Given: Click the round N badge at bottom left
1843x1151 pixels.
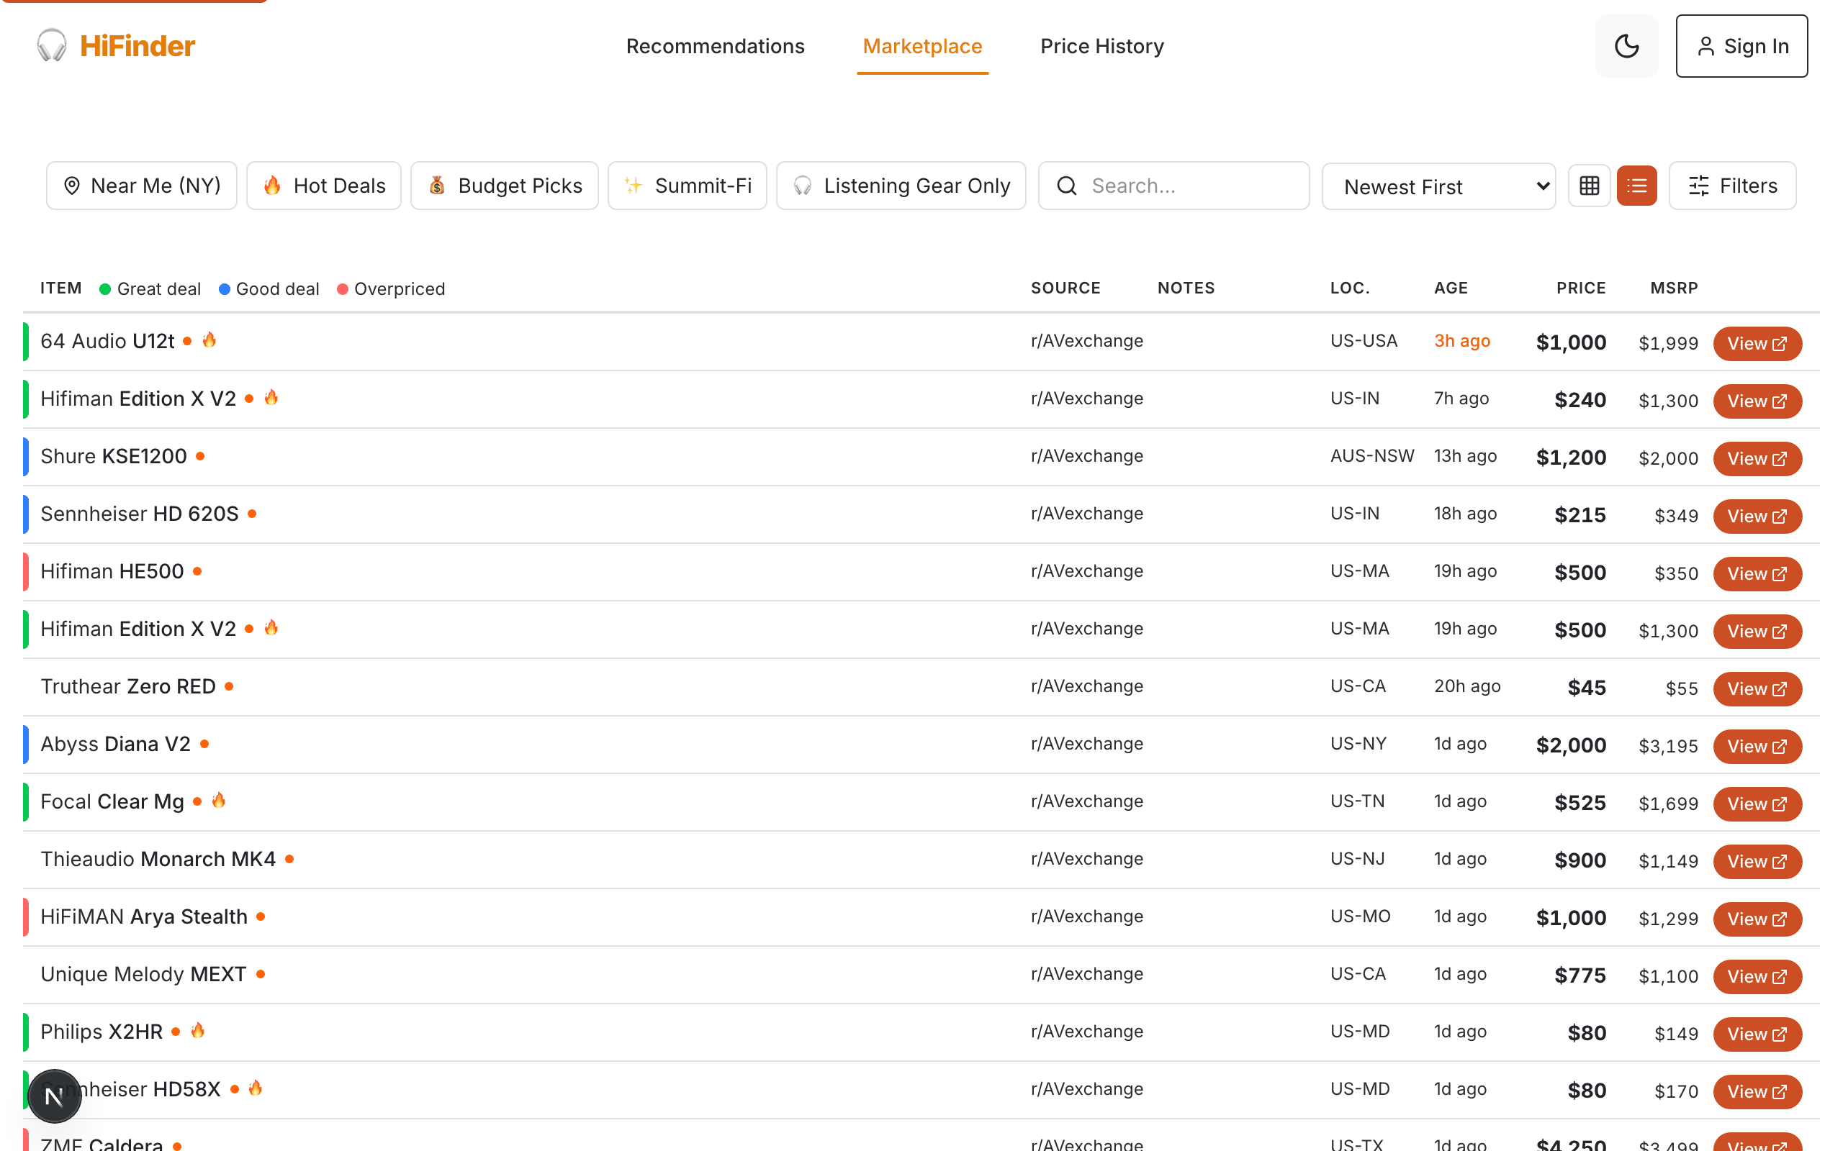Looking at the screenshot, I should (x=54, y=1096).
